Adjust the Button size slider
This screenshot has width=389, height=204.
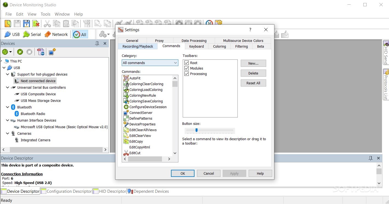point(197,130)
